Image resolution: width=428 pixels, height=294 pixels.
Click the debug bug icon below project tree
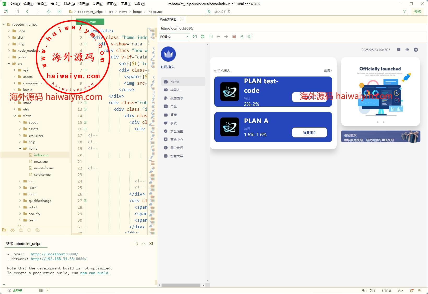pyautogui.click(x=21, y=230)
